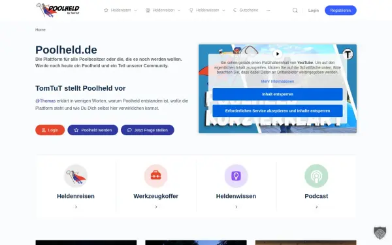This screenshot has height=245, width=392.
Task: Click the arrow under Heldenwissen card
Action: [237, 206]
